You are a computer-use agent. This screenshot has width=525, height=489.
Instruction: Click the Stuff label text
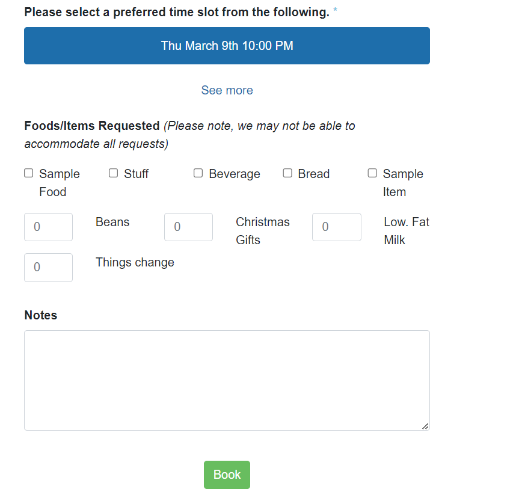136,174
